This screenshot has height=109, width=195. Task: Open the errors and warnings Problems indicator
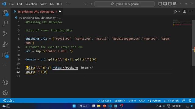9,101
